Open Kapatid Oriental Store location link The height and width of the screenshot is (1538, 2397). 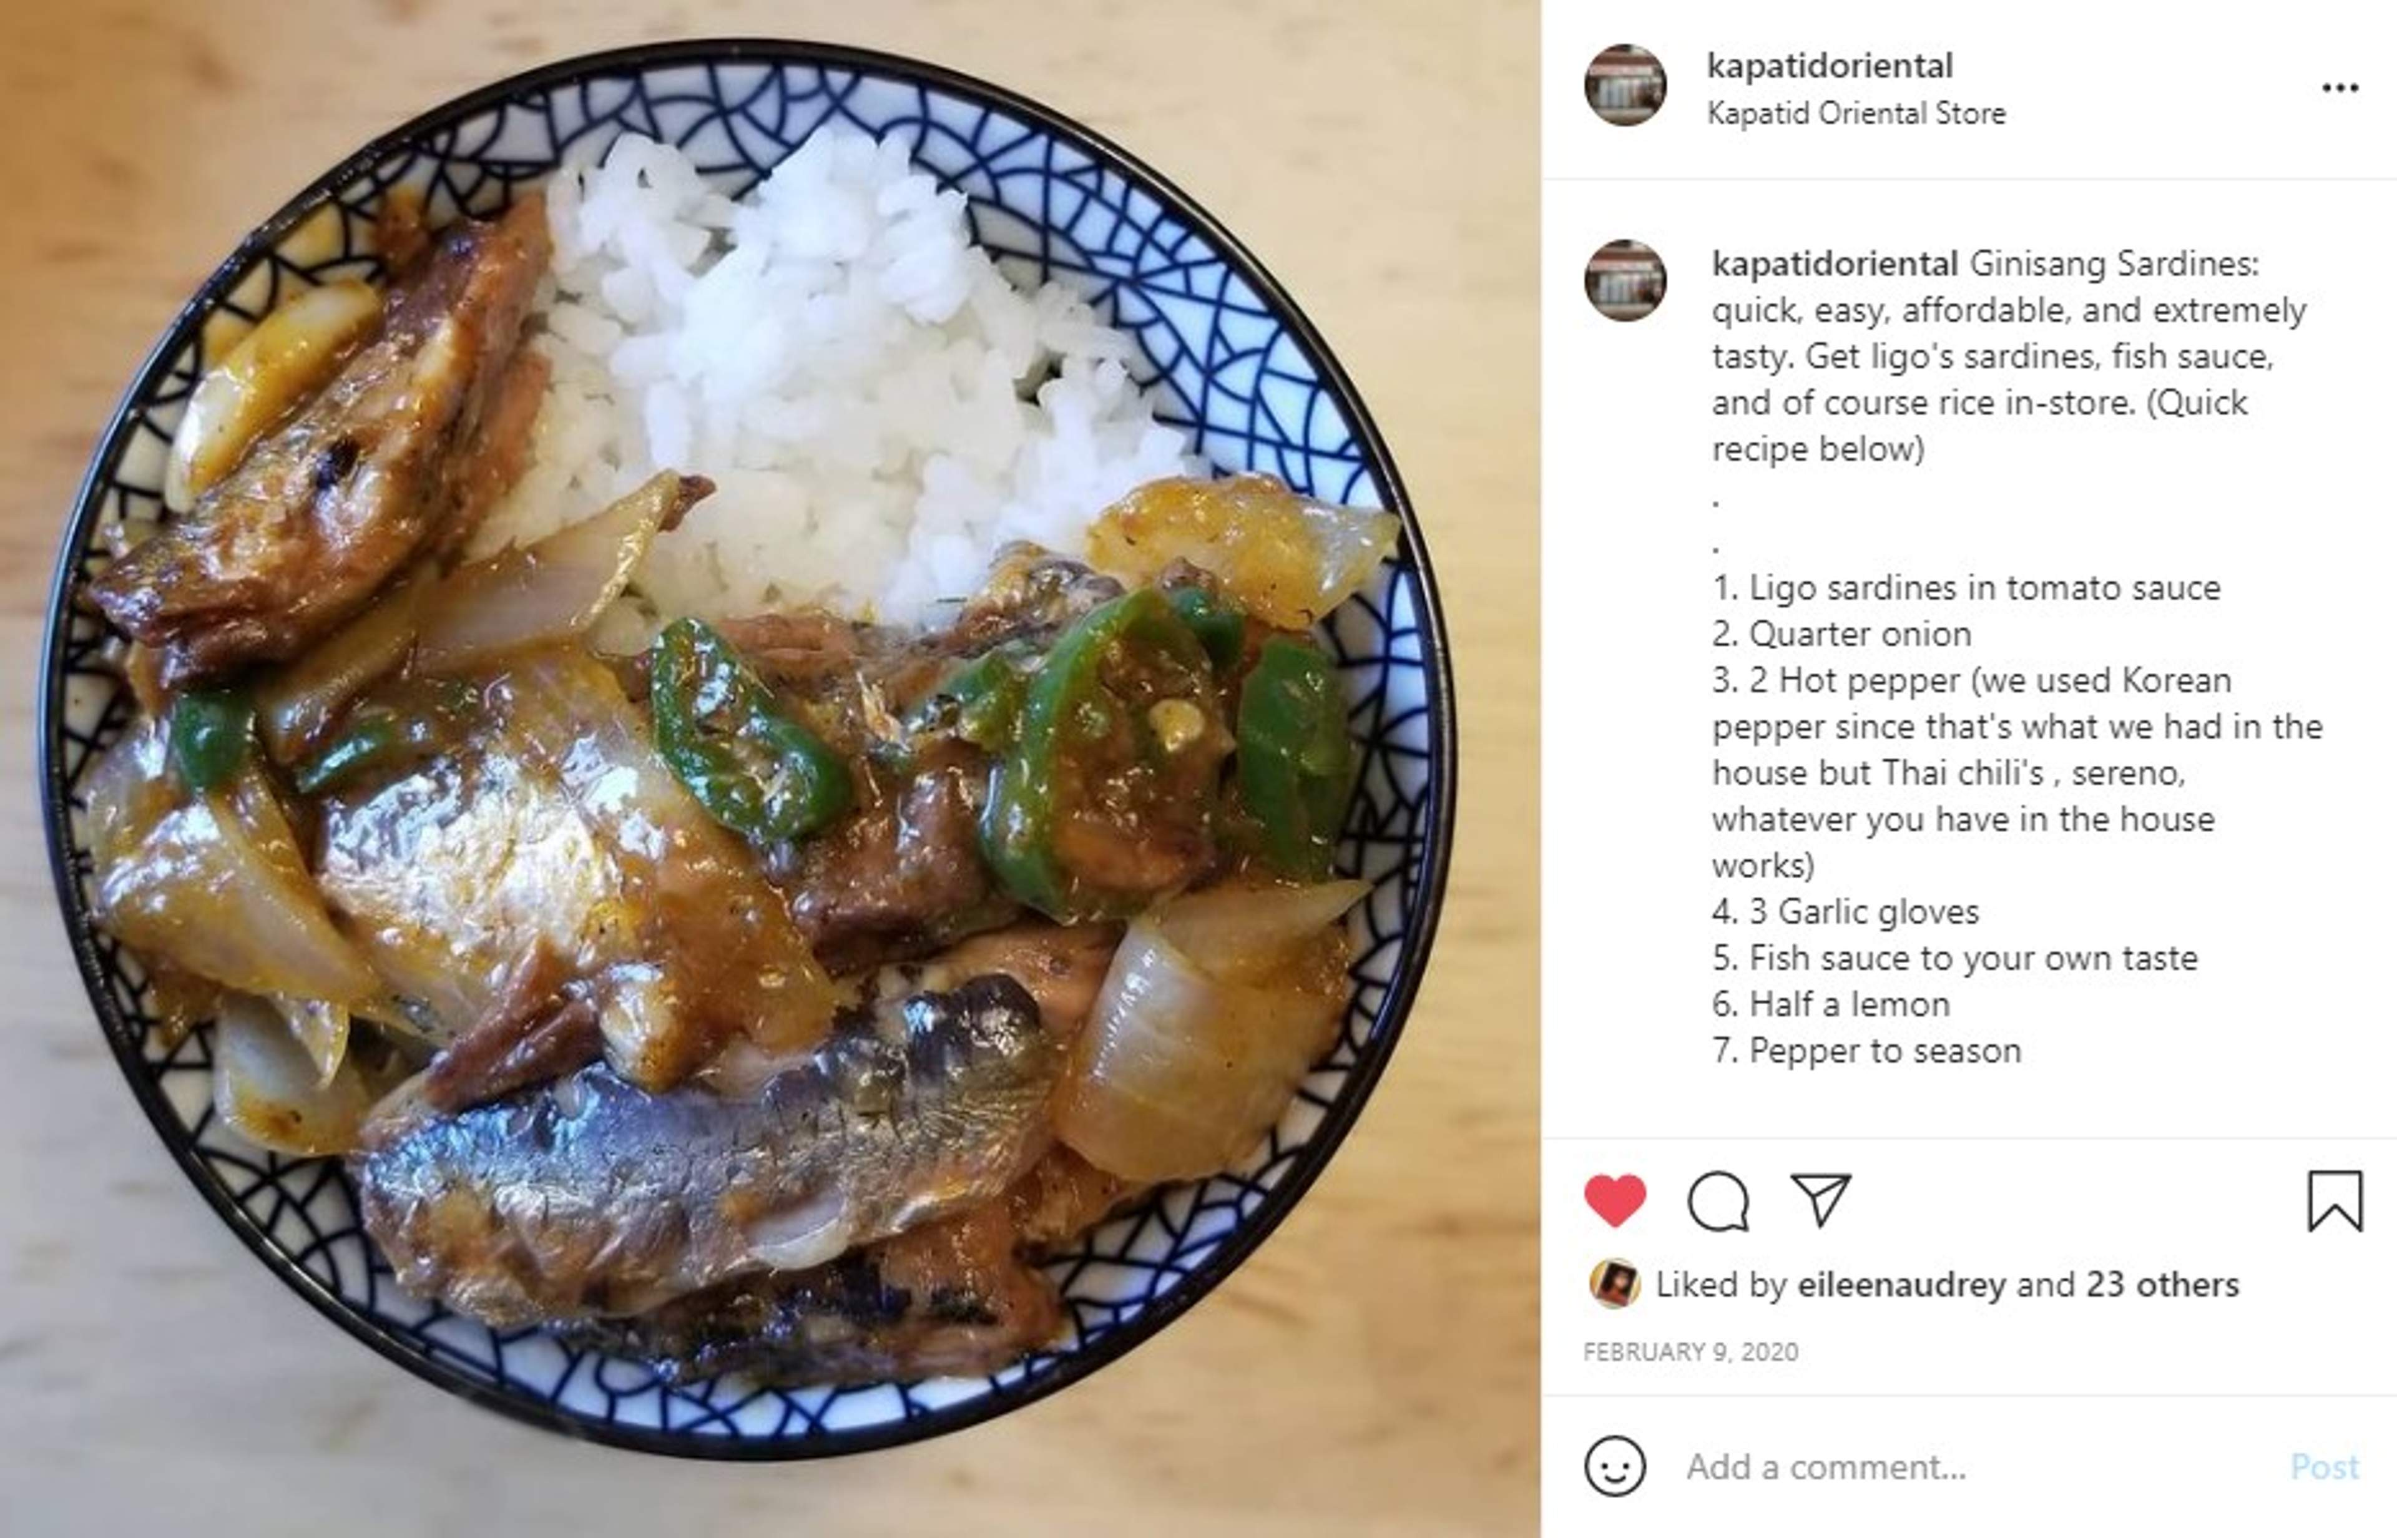click(1856, 113)
